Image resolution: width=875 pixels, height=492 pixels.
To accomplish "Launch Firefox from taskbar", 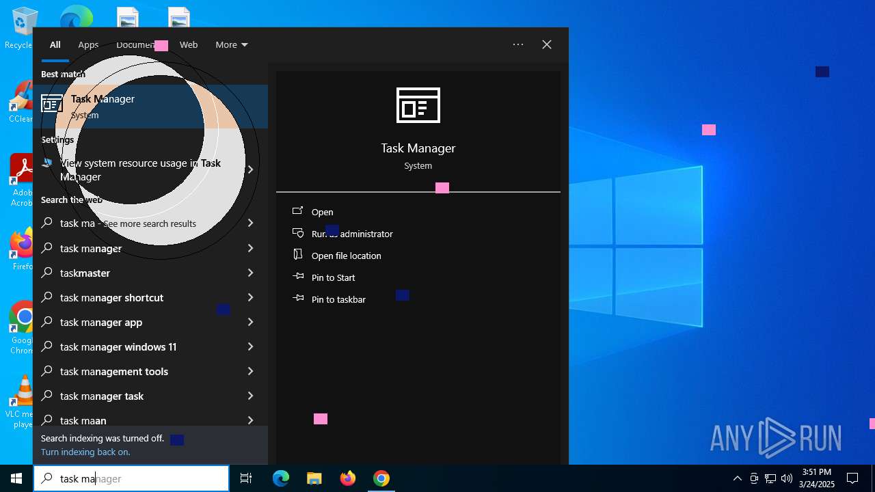I will coord(348,478).
